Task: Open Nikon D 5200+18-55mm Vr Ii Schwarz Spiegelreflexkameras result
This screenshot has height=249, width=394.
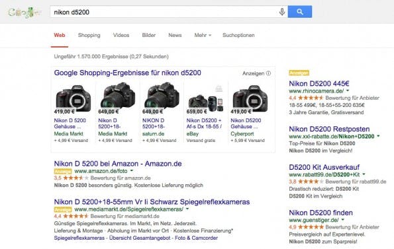Action: pyautogui.click(x=152, y=202)
